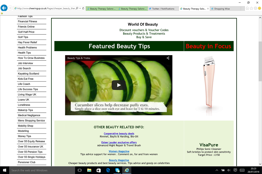
Task: Open the browser Tools gear icon
Action: click(255, 8)
